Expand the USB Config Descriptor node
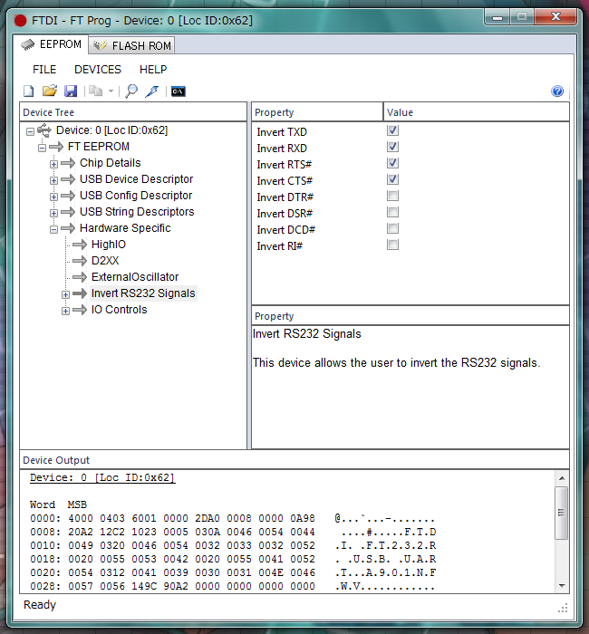 click(53, 197)
